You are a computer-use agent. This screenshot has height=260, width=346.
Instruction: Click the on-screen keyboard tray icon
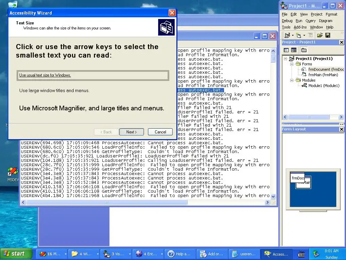301,254
